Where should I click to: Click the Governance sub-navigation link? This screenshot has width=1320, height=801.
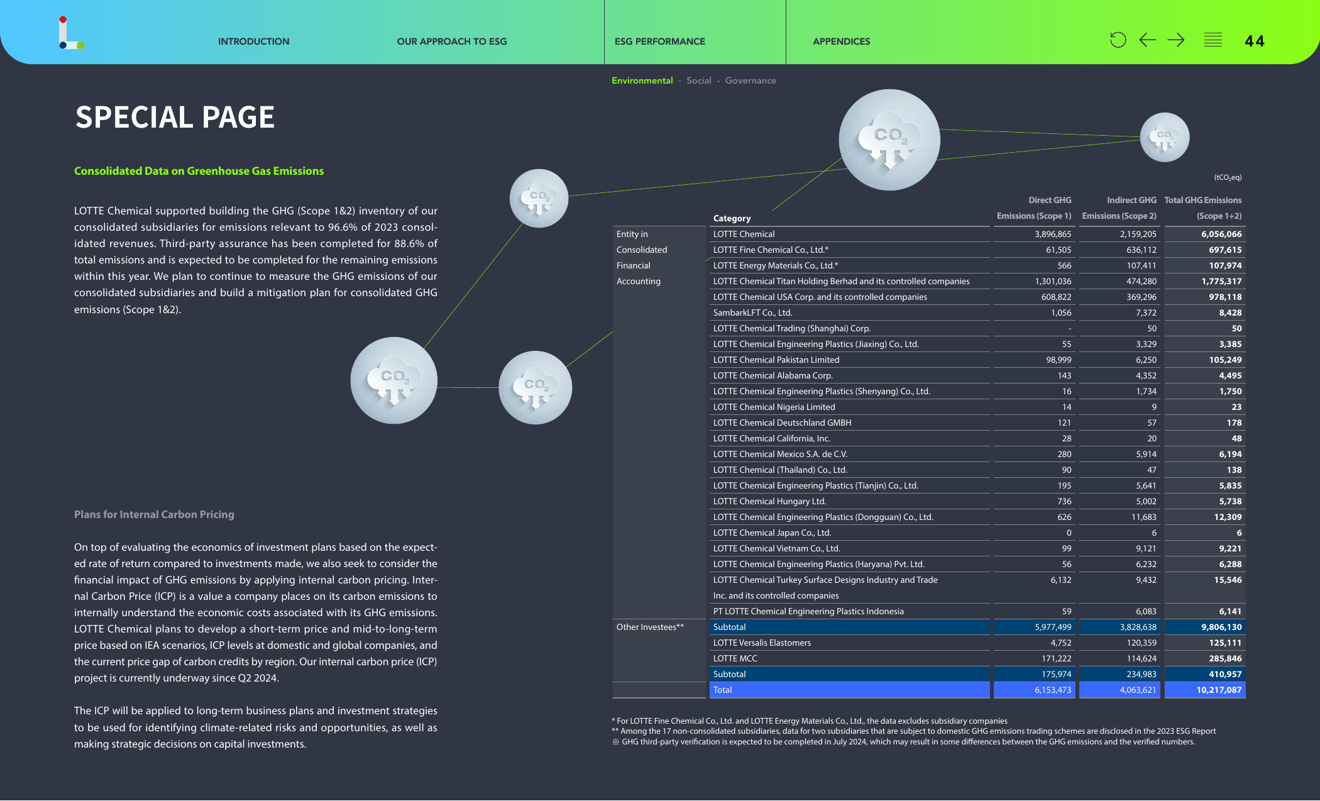[x=751, y=80]
